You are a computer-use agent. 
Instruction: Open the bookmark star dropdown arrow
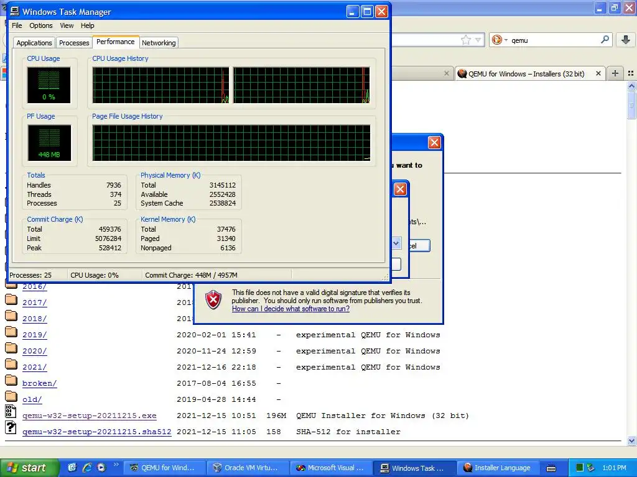(478, 40)
